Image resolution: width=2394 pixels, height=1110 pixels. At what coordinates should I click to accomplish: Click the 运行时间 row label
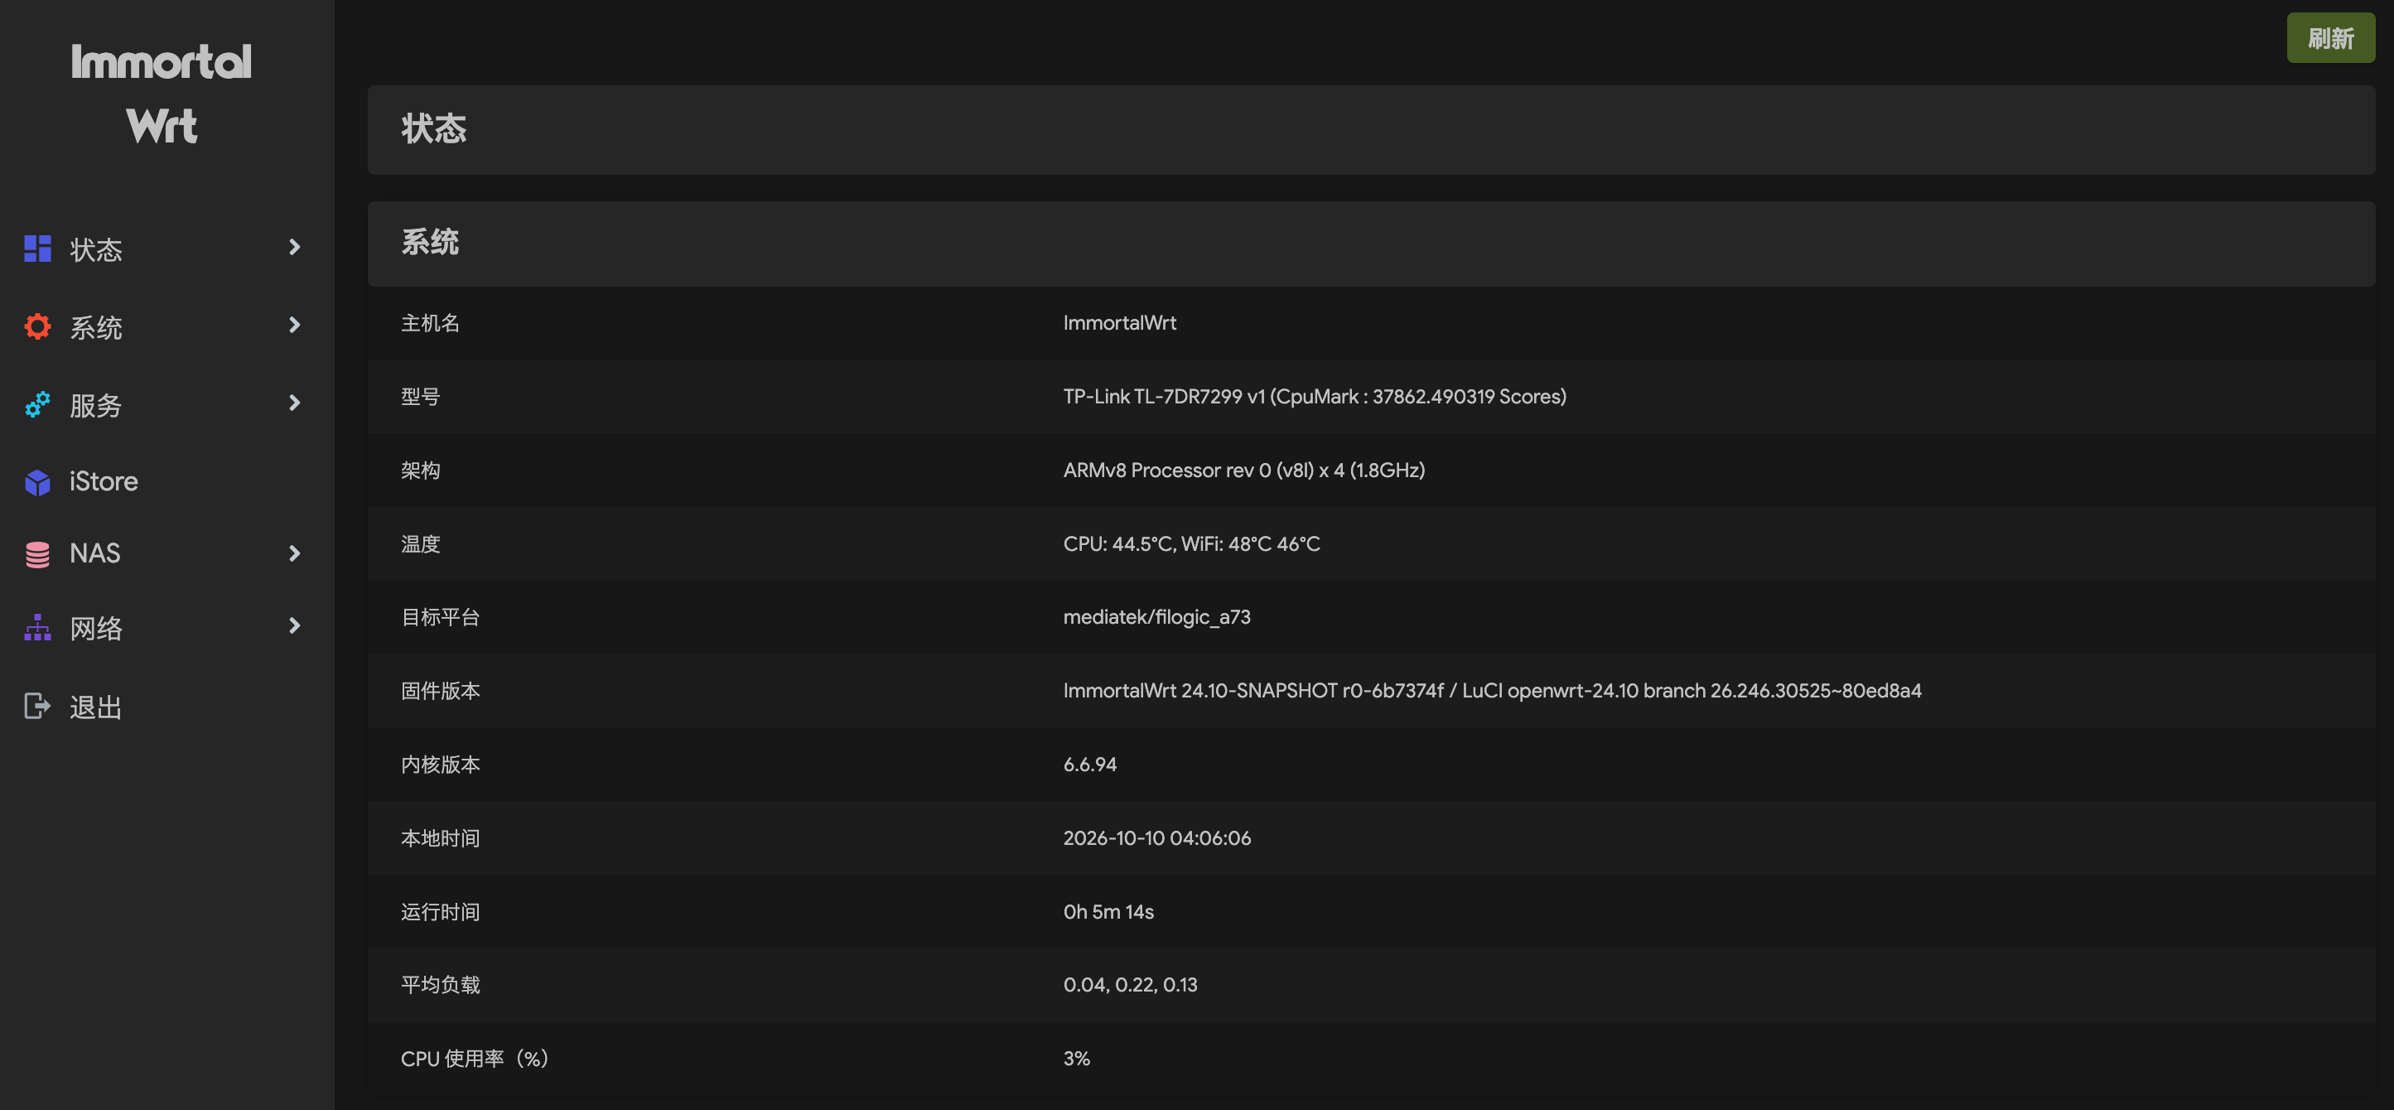tap(441, 912)
